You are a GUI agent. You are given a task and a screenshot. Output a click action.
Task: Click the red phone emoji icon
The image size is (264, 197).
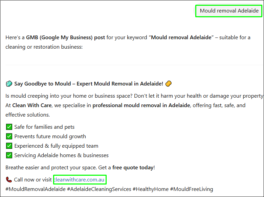(9, 179)
